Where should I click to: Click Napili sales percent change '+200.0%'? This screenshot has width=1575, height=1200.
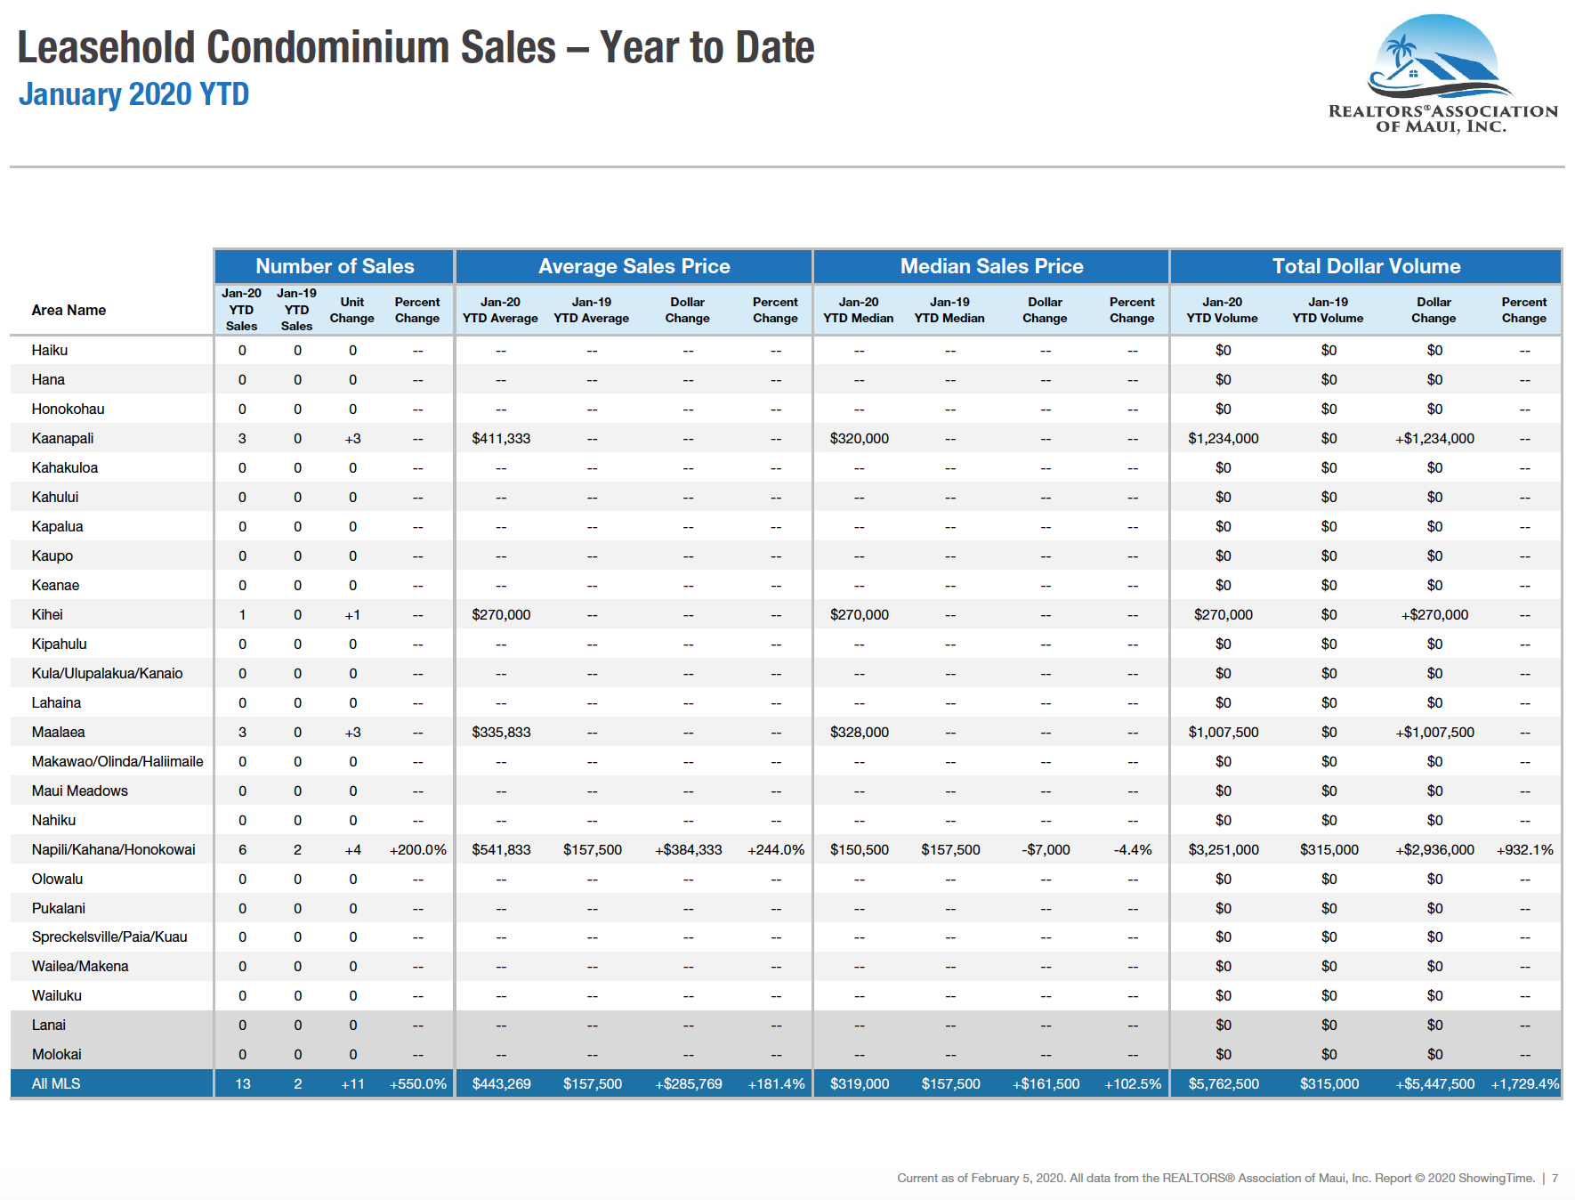coord(417,849)
